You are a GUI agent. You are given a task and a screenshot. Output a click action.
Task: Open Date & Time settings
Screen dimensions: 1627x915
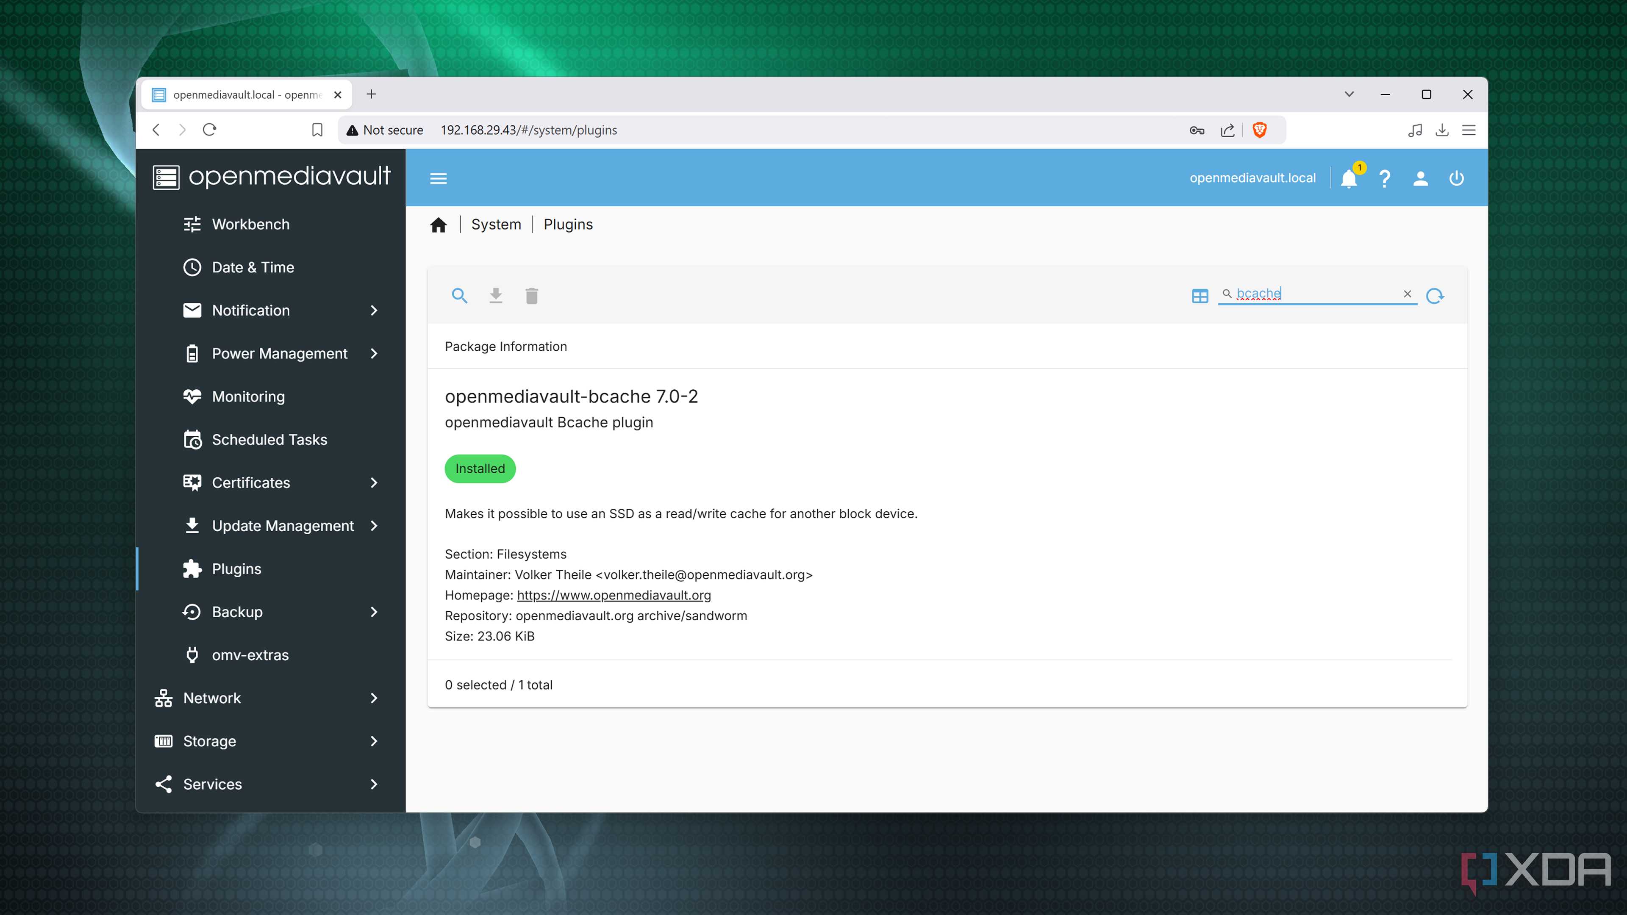[x=271, y=267]
